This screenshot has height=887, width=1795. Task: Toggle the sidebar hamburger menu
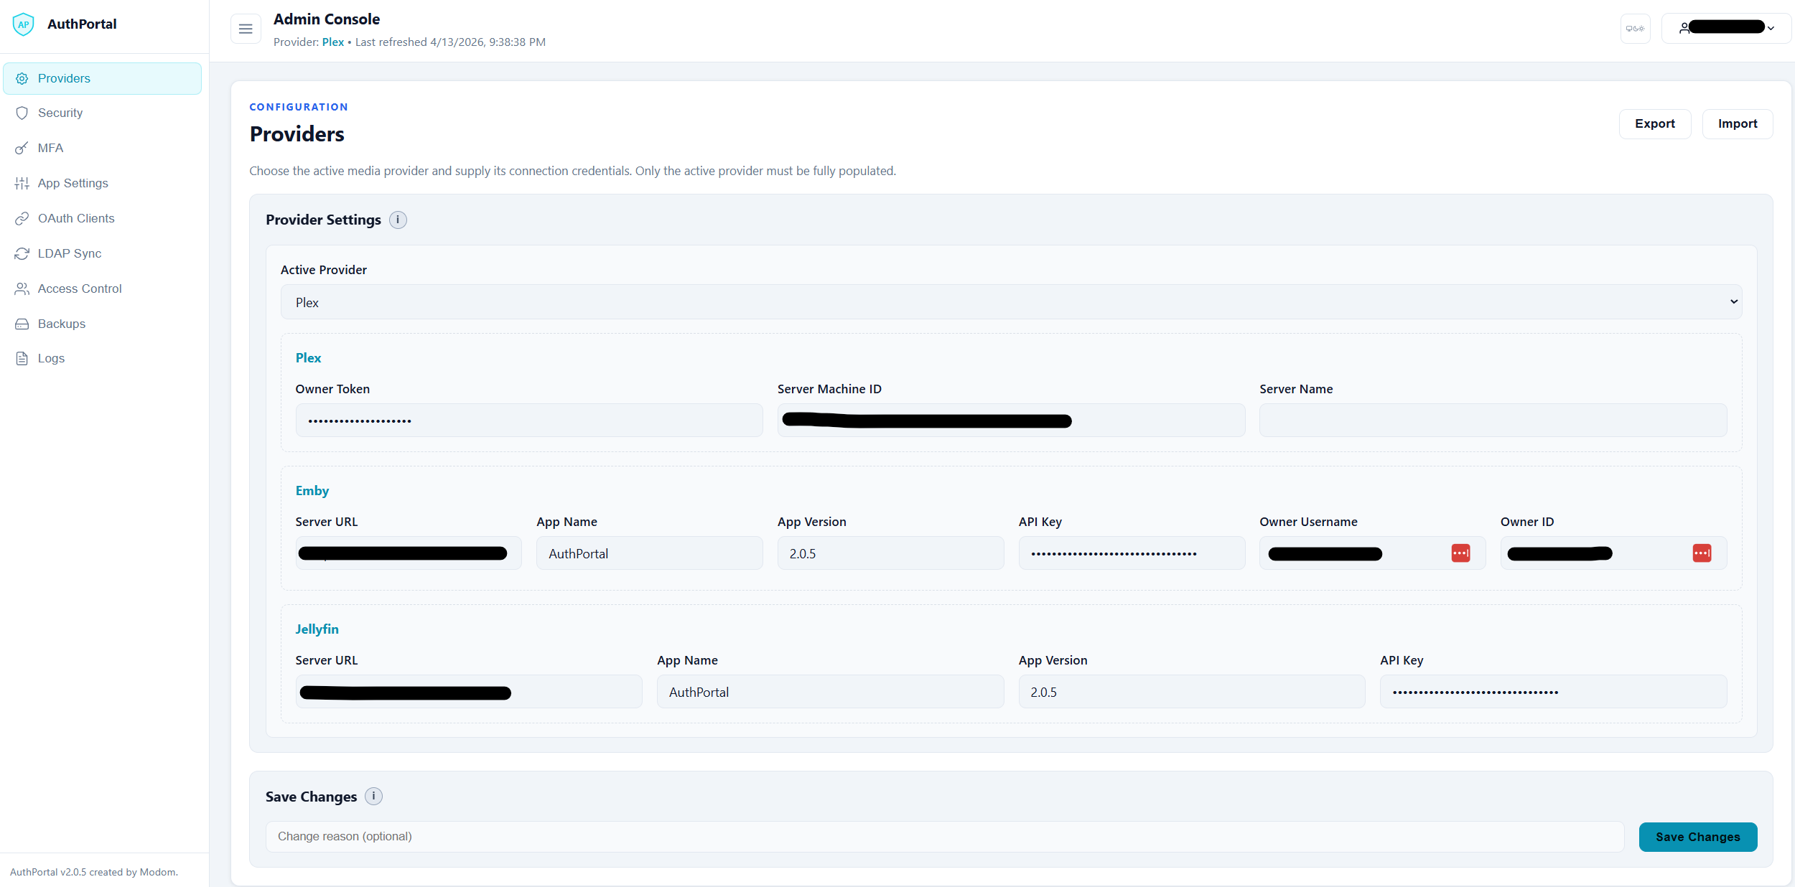click(x=246, y=29)
